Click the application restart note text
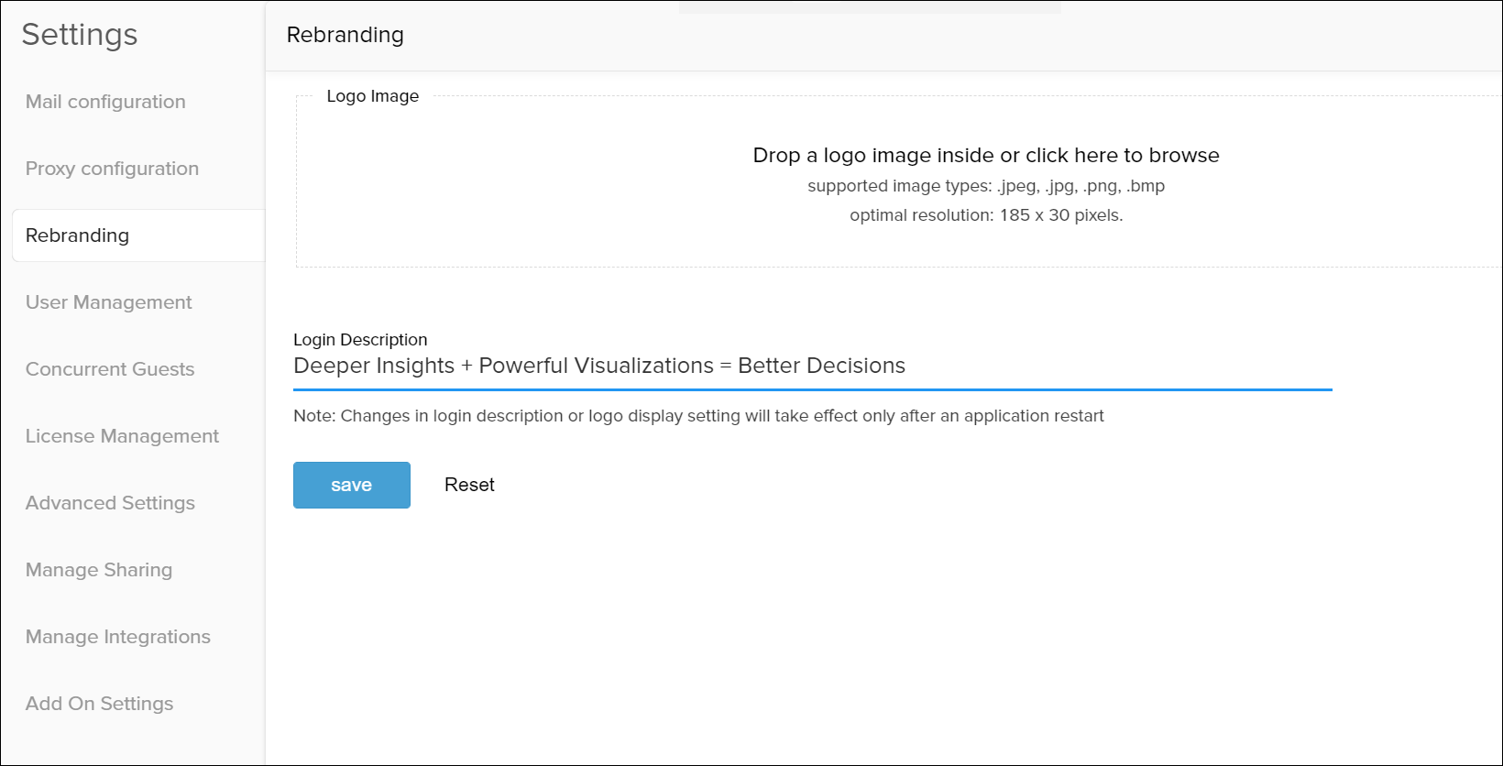1503x766 pixels. [698, 416]
